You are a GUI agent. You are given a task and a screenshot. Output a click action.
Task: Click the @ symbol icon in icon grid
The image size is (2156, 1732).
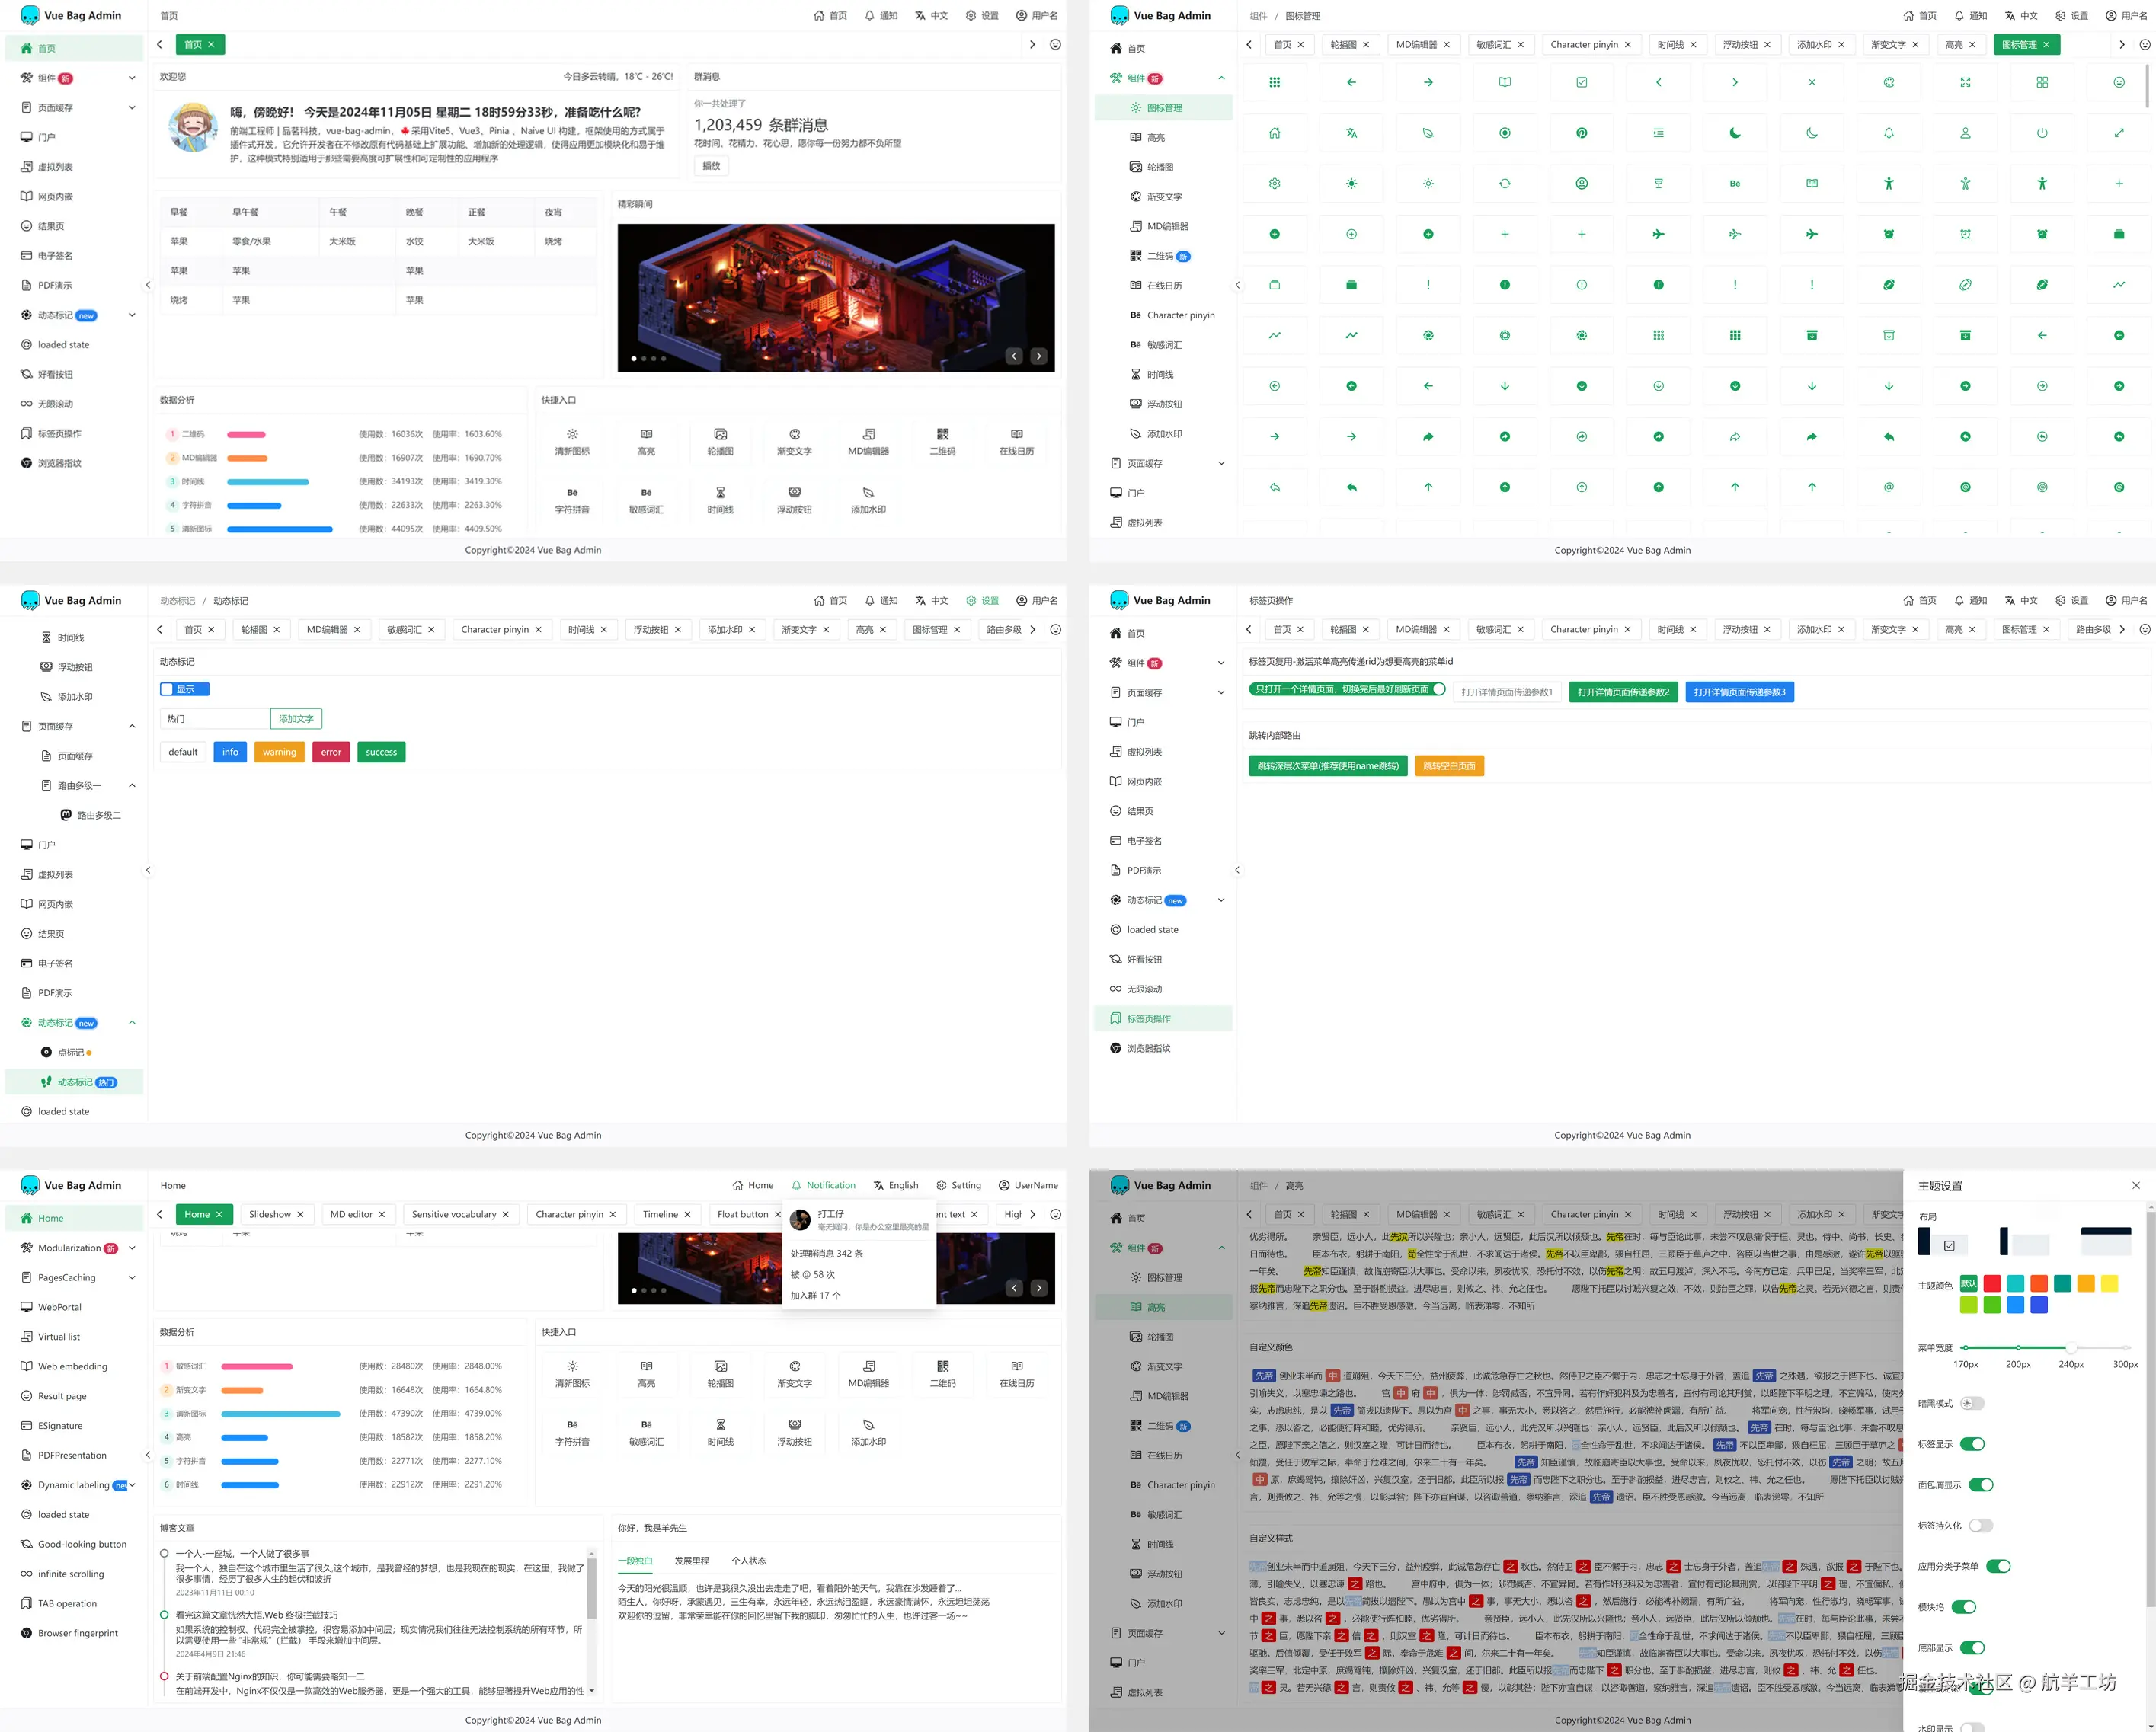pyautogui.click(x=1888, y=487)
